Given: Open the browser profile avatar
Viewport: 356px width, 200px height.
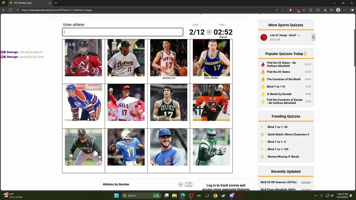Looking at the screenshot, I should point(338,10).
